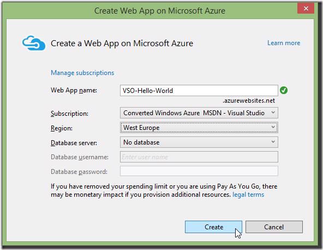The height and width of the screenshot is (250, 323).
Task: Open Manage subscriptions link
Action: (x=82, y=73)
